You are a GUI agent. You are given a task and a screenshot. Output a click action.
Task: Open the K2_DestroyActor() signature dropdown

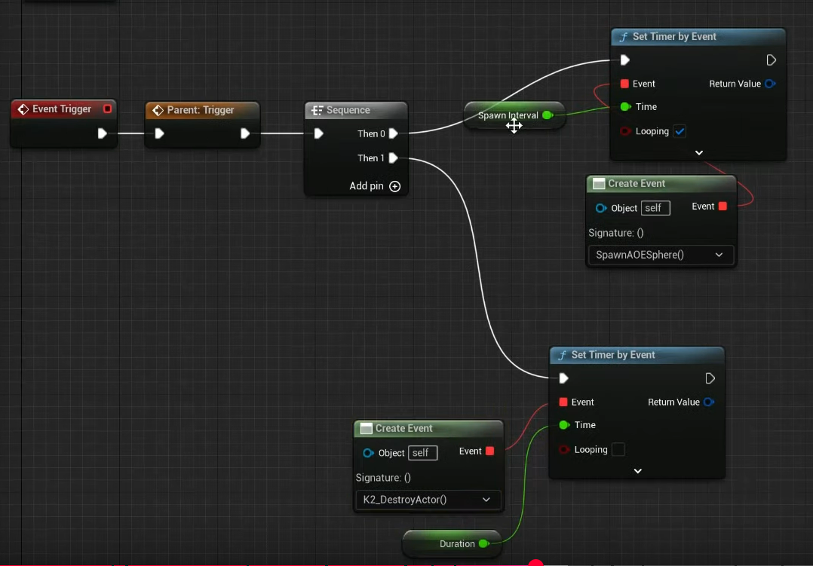427,500
